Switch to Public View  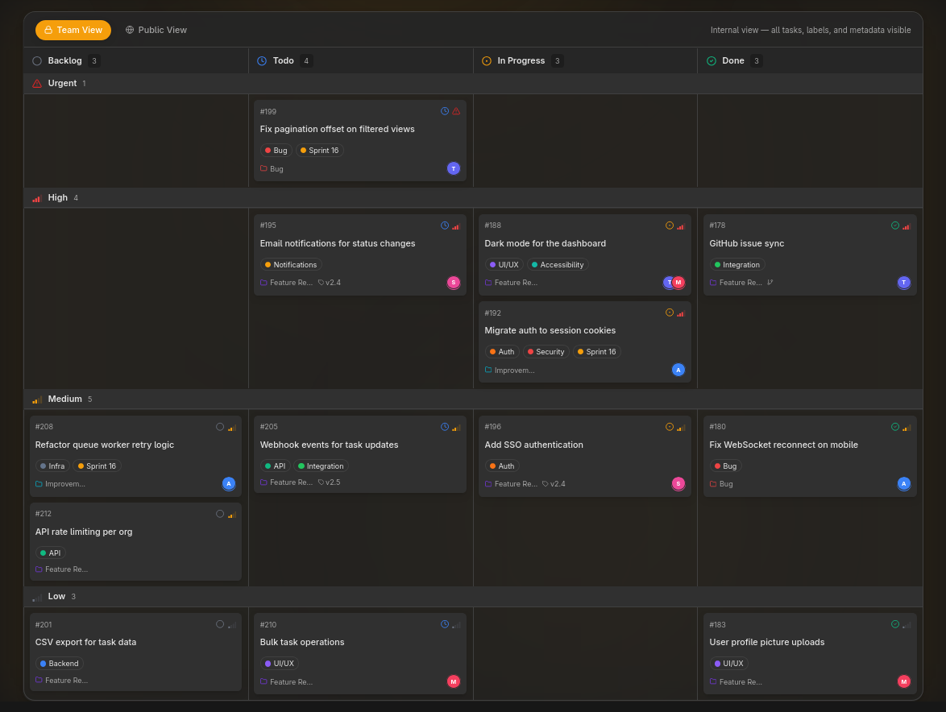coord(156,30)
